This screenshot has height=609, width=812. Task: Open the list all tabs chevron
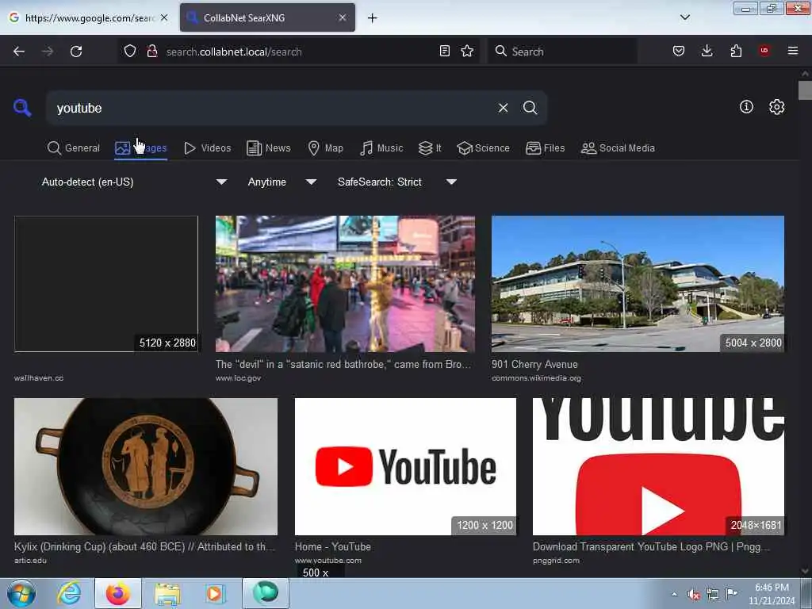684,17
